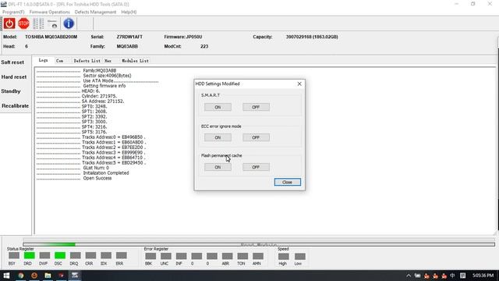
Task: Click the log line 'Cylinder: 271975.'
Action: pyautogui.click(x=99, y=96)
